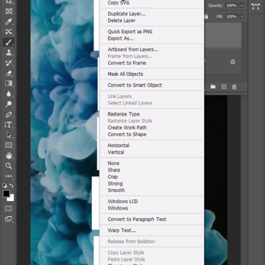Click the Fill 100% value field
Screen dimensions: 265x265
click(231, 16)
